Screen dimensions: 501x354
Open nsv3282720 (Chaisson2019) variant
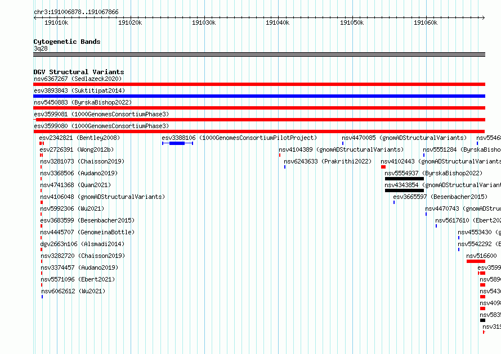(83, 256)
